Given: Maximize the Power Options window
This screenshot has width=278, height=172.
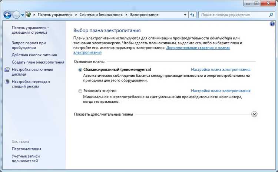Looking at the screenshot, I should [257, 3].
